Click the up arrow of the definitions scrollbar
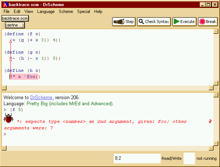 216,31
